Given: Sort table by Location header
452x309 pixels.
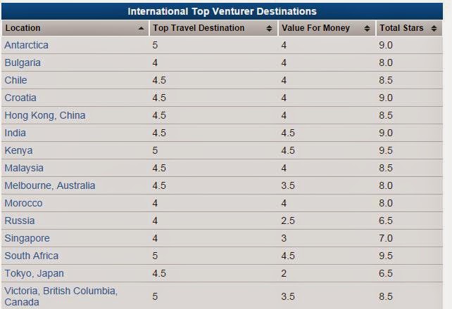Looking at the screenshot, I should point(23,28).
